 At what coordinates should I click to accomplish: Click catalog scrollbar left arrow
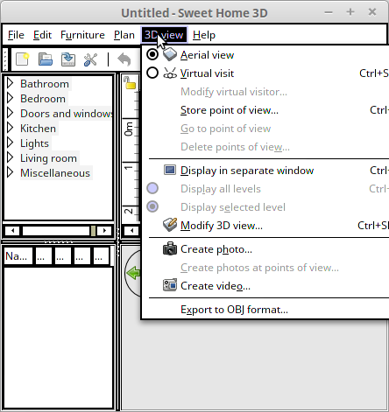pos(12,231)
